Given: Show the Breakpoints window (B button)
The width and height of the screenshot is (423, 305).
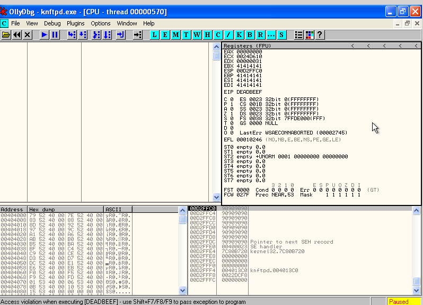Looking at the screenshot, I should coord(250,35).
